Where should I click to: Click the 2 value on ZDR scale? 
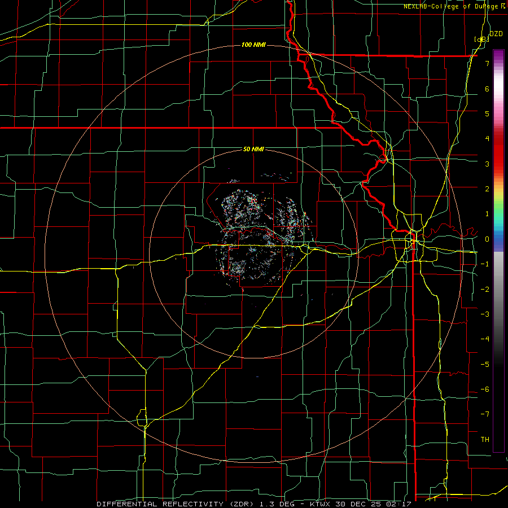tap(487, 189)
